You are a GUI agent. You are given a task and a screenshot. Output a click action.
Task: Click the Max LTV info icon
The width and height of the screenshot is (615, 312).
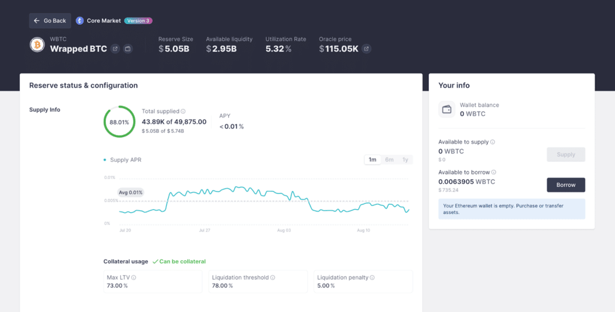(x=134, y=278)
